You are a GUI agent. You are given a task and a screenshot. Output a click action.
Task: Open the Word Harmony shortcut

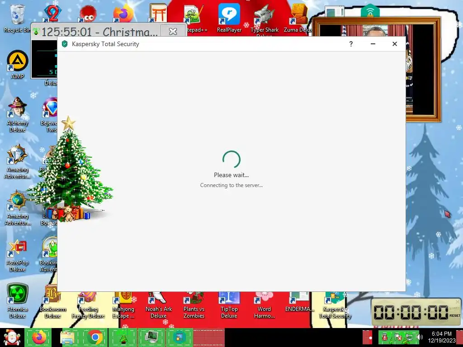pyautogui.click(x=264, y=305)
